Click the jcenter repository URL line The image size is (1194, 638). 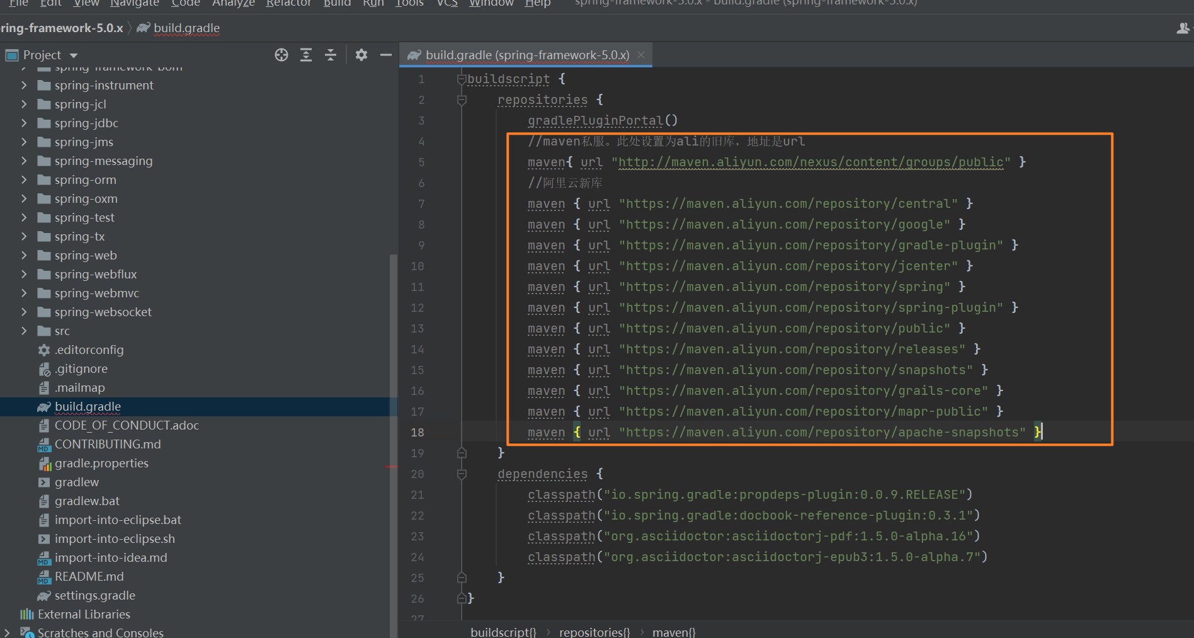click(750, 266)
